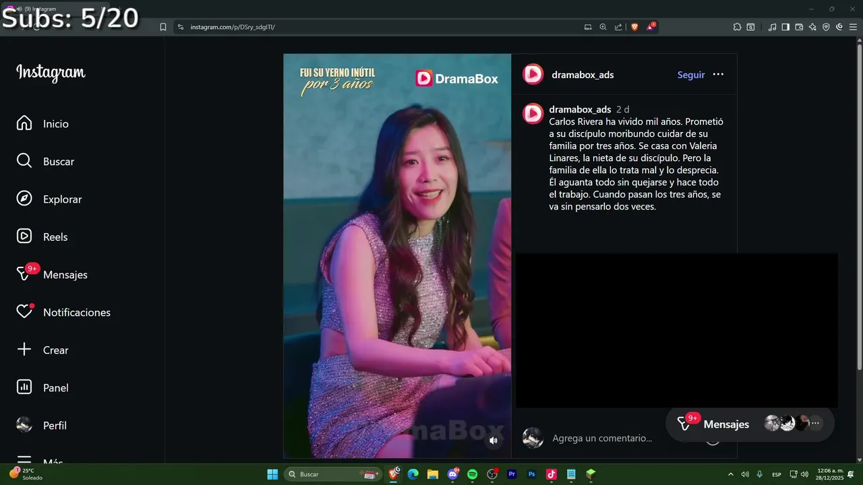Open File Explorer from taskbar
The height and width of the screenshot is (485, 863).
coord(432,474)
